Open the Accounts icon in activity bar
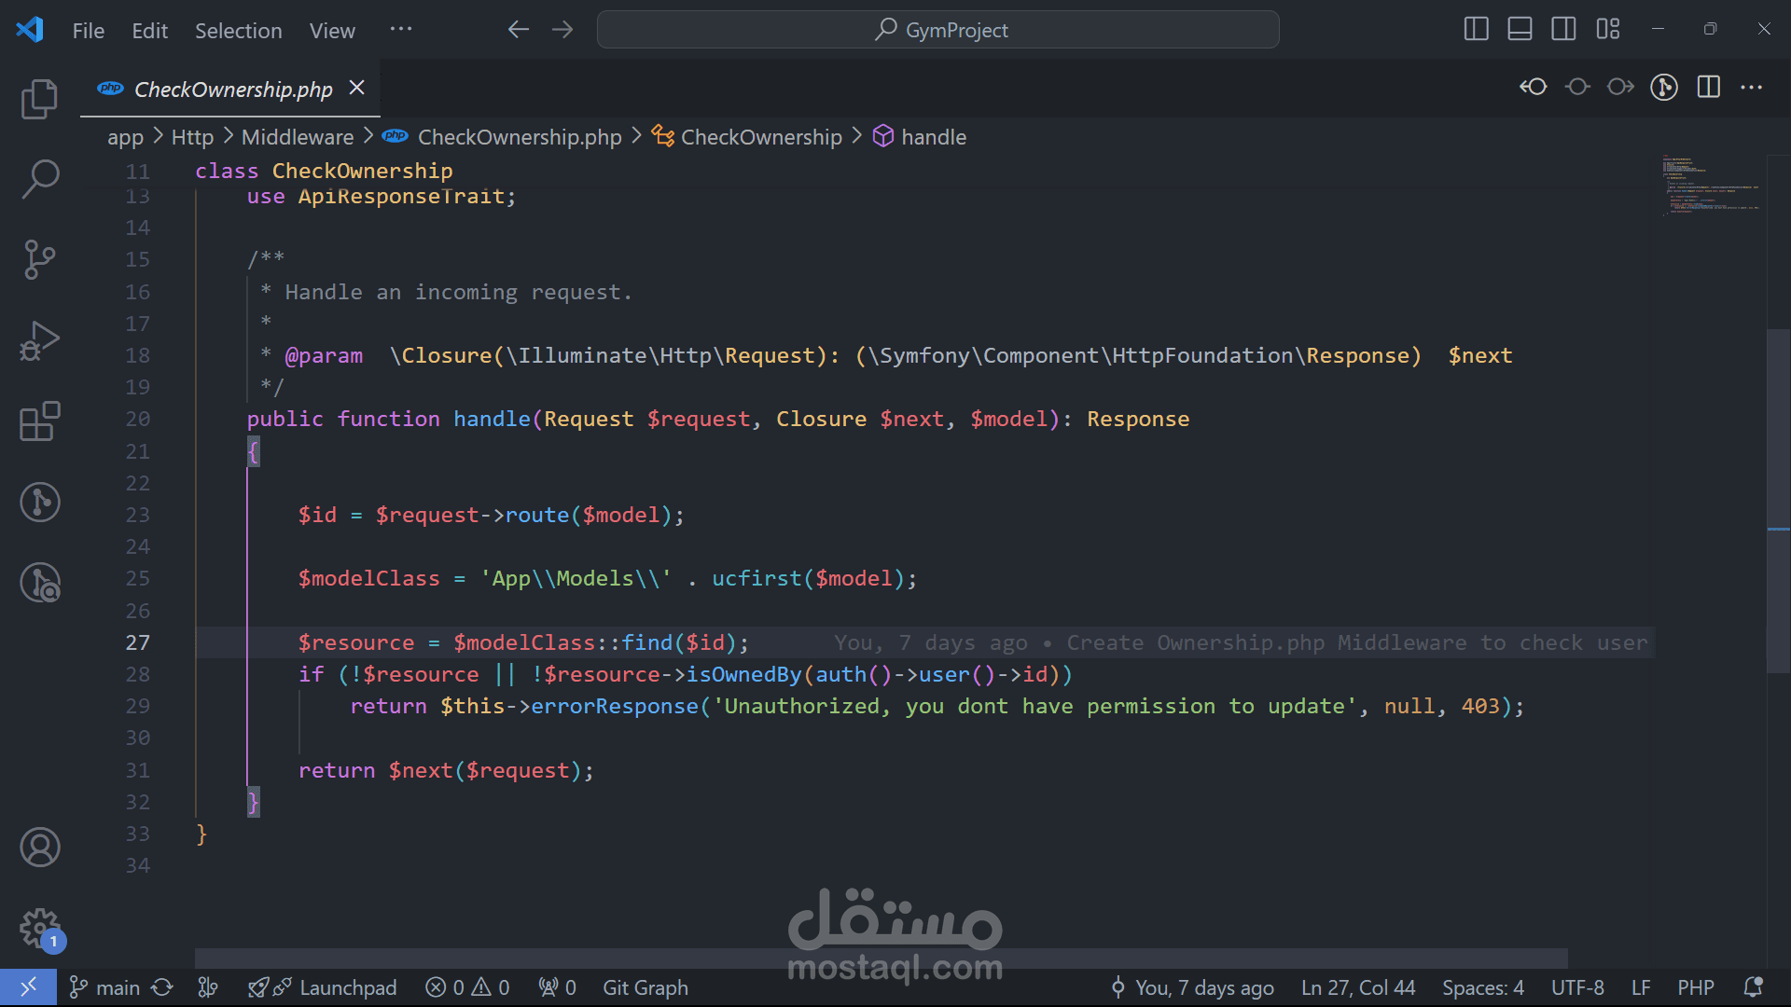 pyautogui.click(x=39, y=848)
